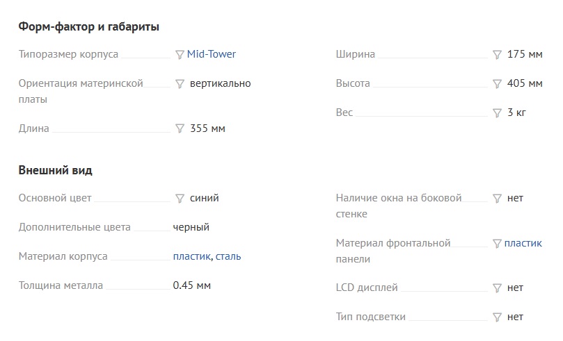Screen dimensions: 563x341
Task: Filter by length 355 мм icon
Action: (x=180, y=128)
